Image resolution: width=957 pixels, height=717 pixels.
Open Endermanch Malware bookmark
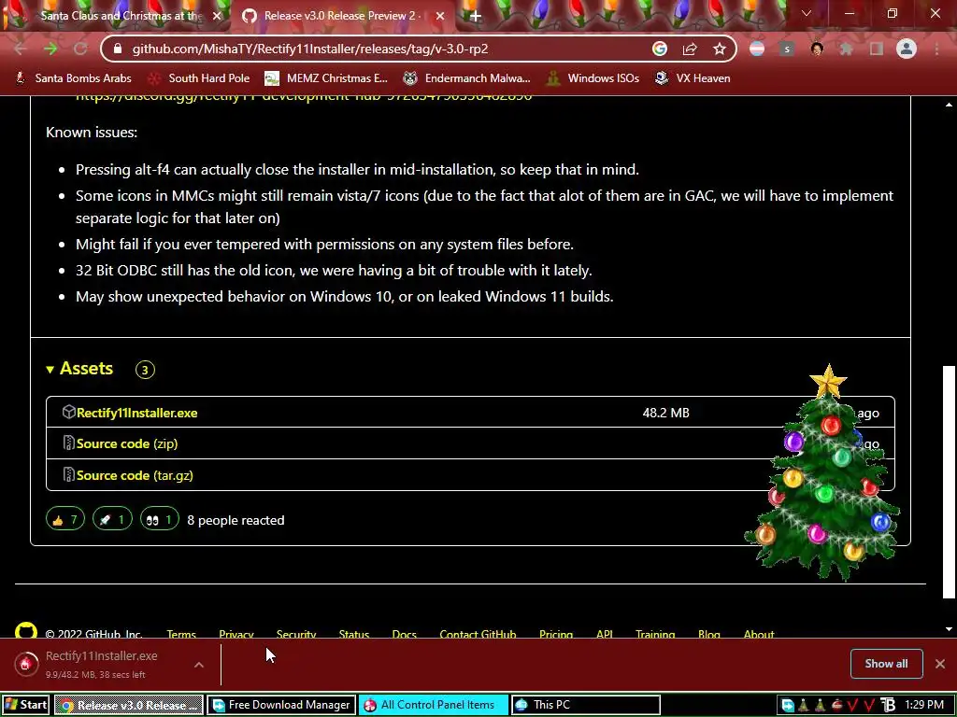point(467,78)
